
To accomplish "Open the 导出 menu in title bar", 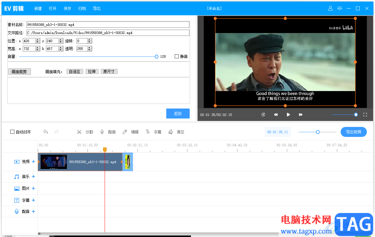I will click(97, 8).
